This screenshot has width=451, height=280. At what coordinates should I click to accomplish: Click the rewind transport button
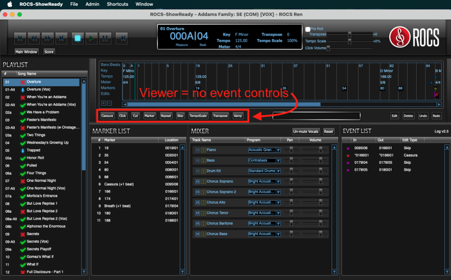pos(33,38)
